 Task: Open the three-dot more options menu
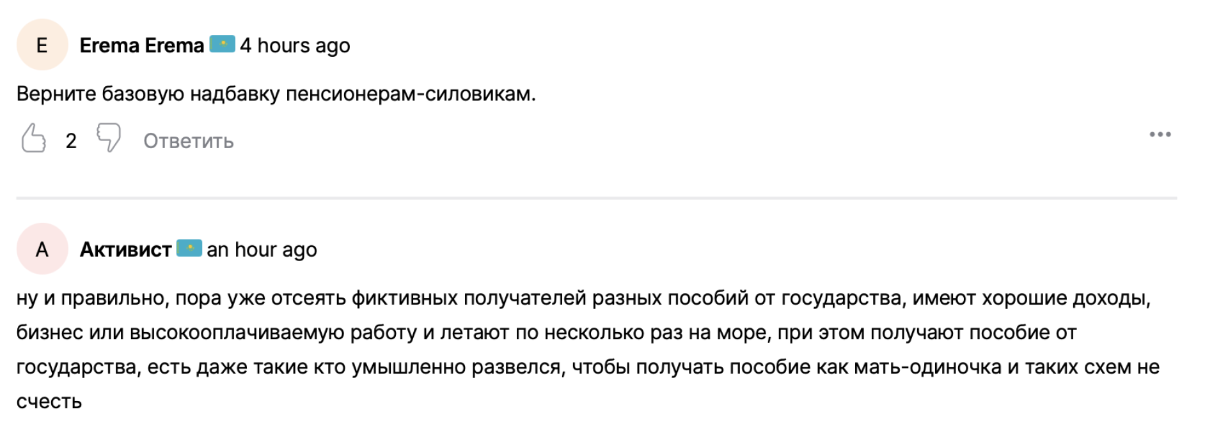(1160, 135)
